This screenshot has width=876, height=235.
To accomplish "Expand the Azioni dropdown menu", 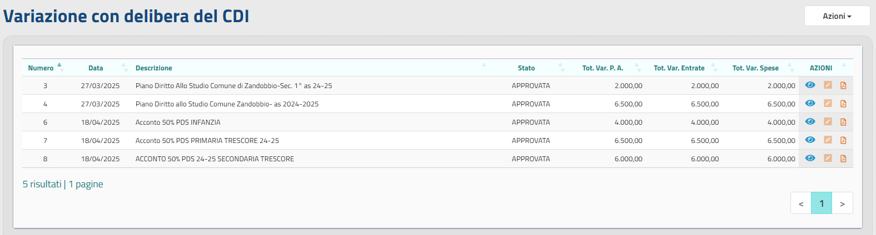I will [837, 16].
